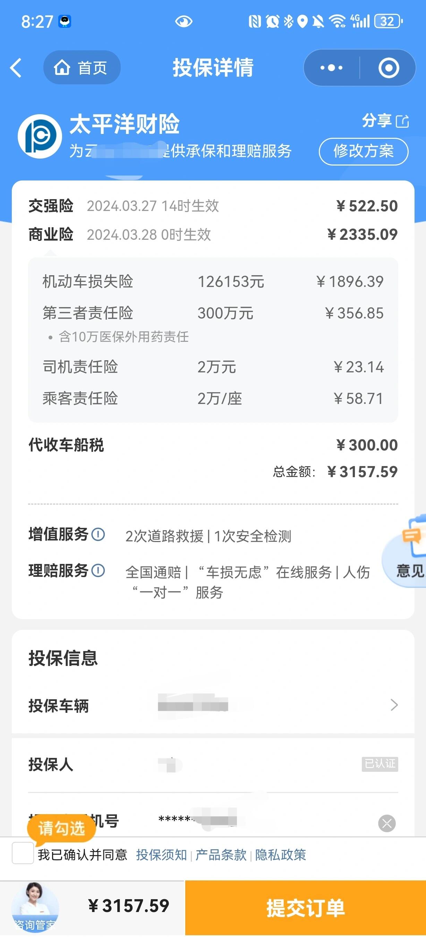Expand 投保车辆 details chevron
This screenshot has width=426, height=937.
click(x=394, y=705)
